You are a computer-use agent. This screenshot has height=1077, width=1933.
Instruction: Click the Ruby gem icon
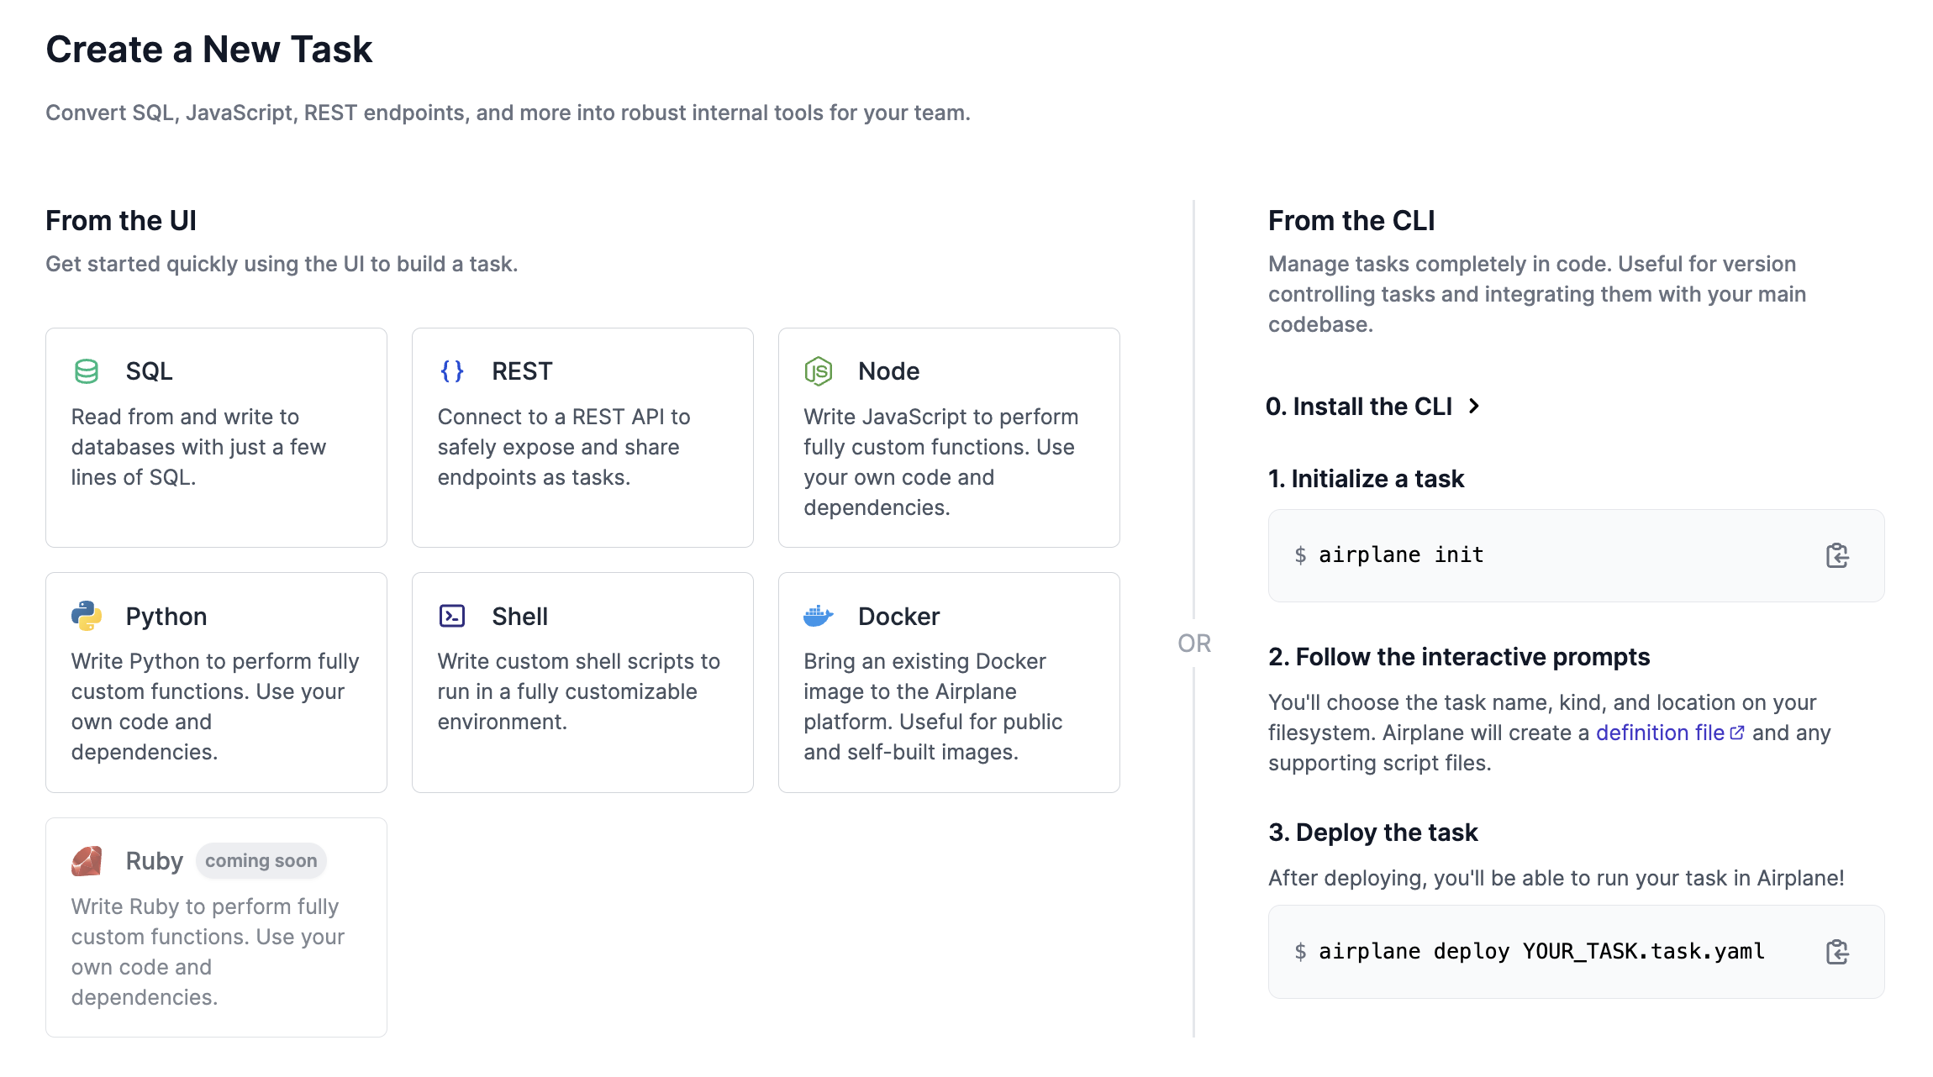[x=87, y=861]
